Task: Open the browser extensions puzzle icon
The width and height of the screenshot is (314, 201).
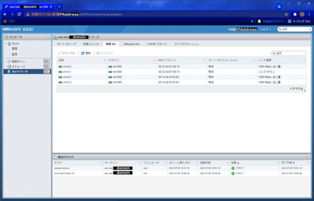Action: tap(295, 14)
